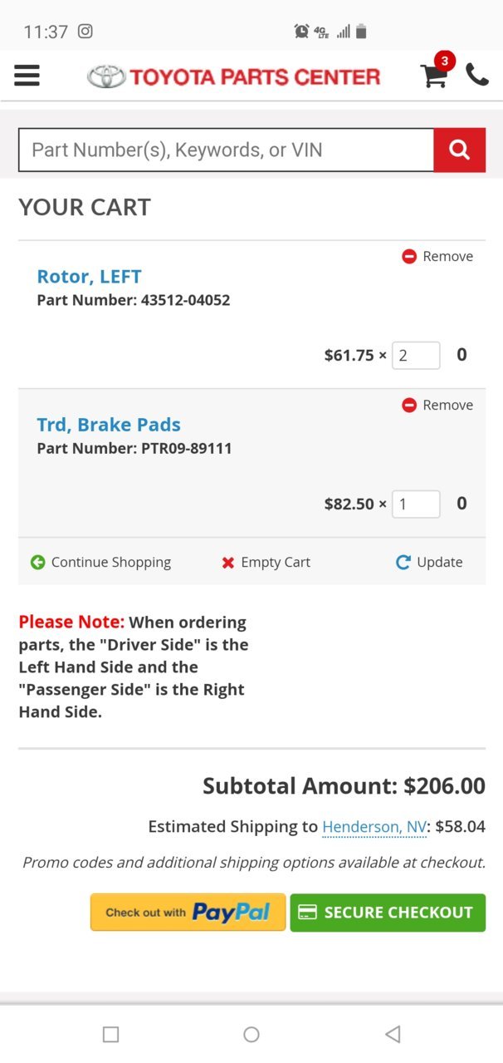The height and width of the screenshot is (1063, 503).
Task: Focus the part number search box
Action: (x=226, y=150)
